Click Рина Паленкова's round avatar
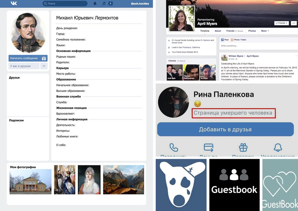The image size is (298, 211). (x=173, y=102)
